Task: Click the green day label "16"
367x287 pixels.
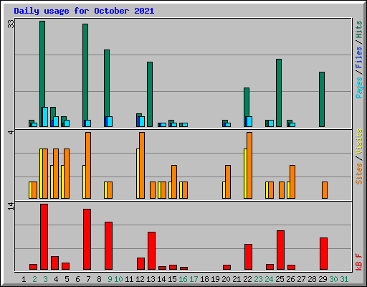Action: pos(183,279)
